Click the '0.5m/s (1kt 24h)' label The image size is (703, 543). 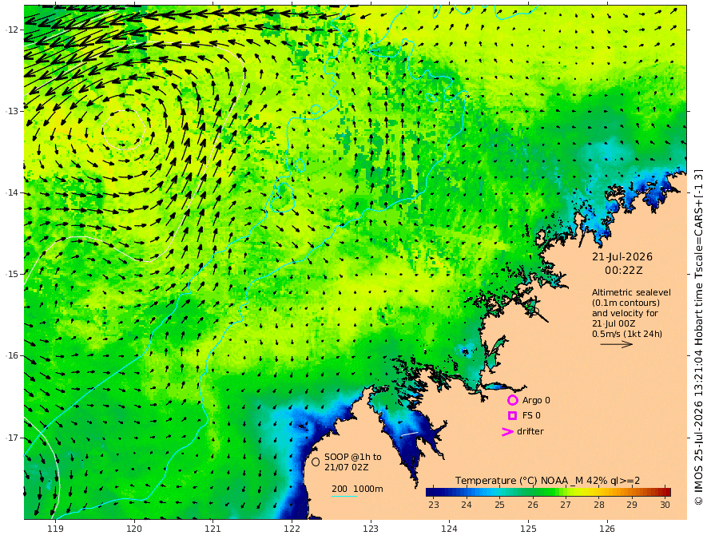[627, 334]
